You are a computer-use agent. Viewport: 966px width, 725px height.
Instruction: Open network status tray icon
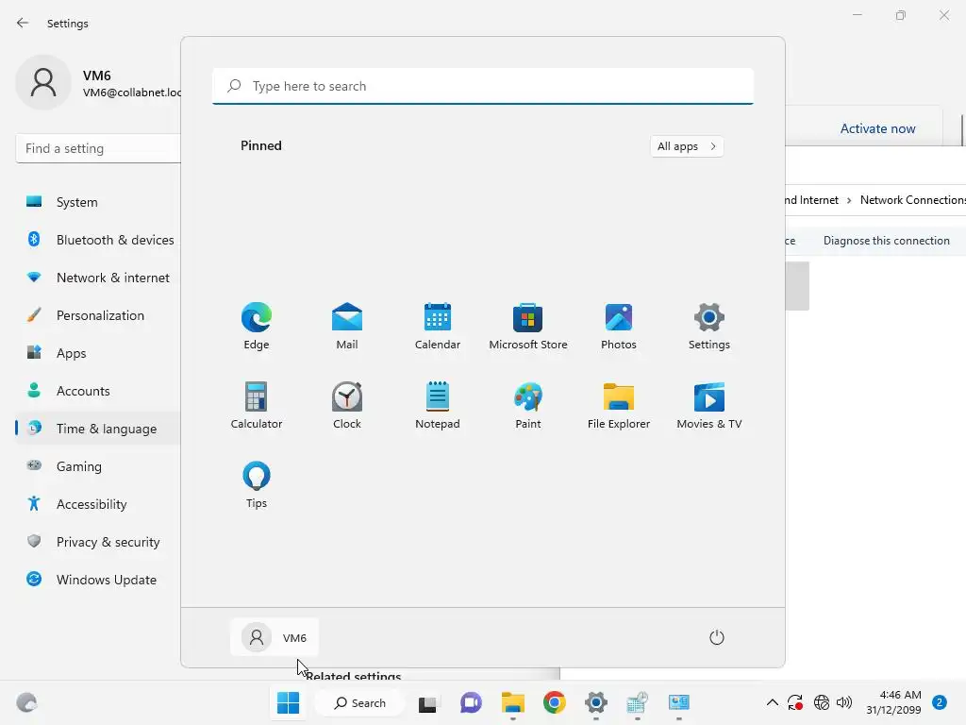click(822, 702)
